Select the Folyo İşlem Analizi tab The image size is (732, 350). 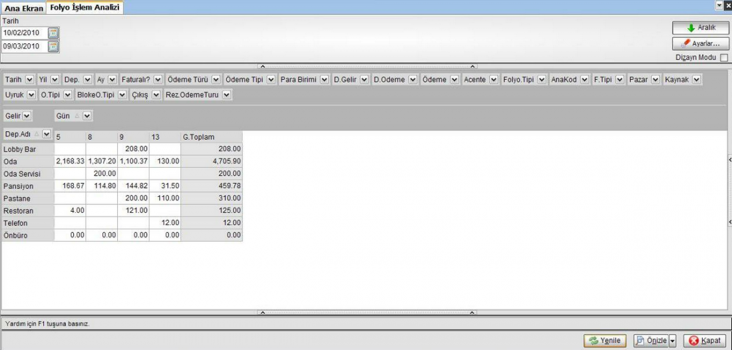[x=85, y=8]
